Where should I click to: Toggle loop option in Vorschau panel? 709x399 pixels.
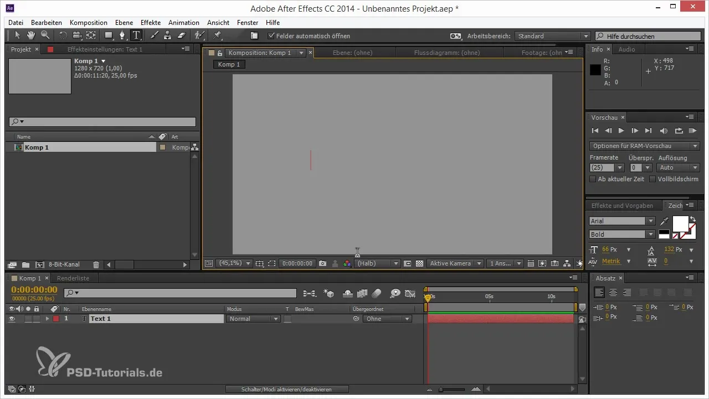pyautogui.click(x=679, y=131)
